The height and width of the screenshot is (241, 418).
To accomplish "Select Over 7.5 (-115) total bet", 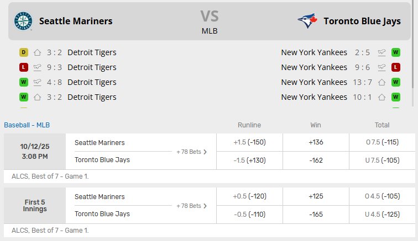I will [x=382, y=142].
